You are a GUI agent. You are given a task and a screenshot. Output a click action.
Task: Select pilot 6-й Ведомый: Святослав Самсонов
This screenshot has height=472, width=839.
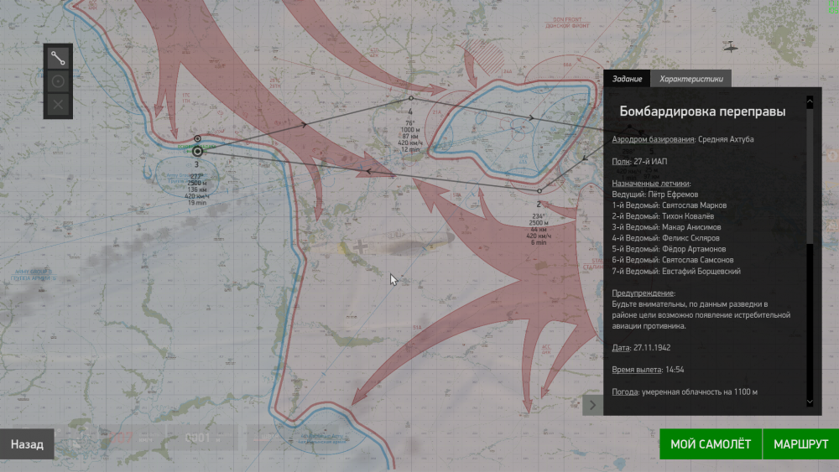tap(673, 260)
